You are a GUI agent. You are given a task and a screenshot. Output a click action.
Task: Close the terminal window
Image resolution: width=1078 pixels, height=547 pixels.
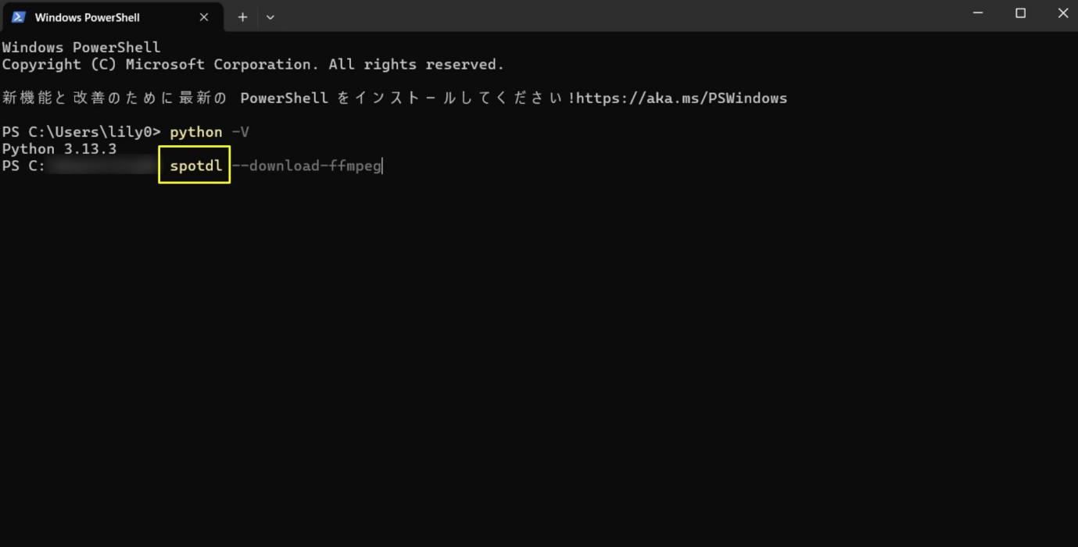coord(1062,13)
